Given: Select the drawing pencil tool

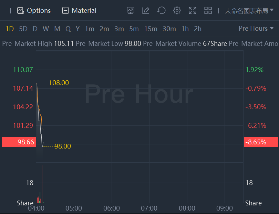Looking at the screenshot, I should coord(146,11).
